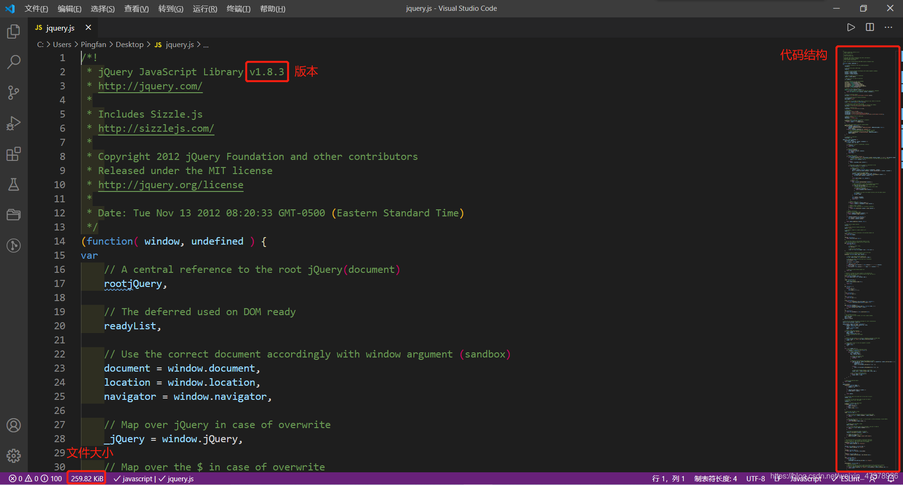903x485 pixels.
Task: Open the Project Manager folder icon
Action: pyautogui.click(x=14, y=215)
